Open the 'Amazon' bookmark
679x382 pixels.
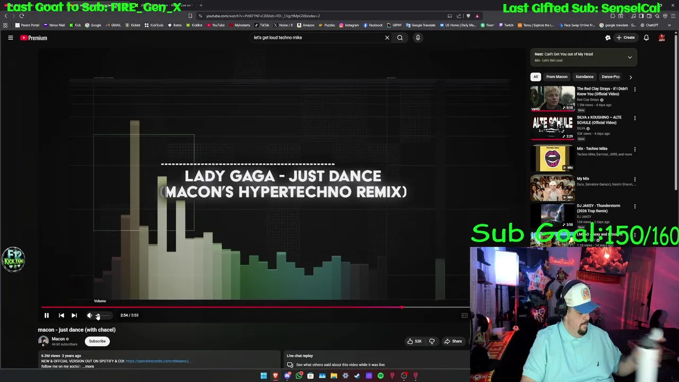[306, 25]
